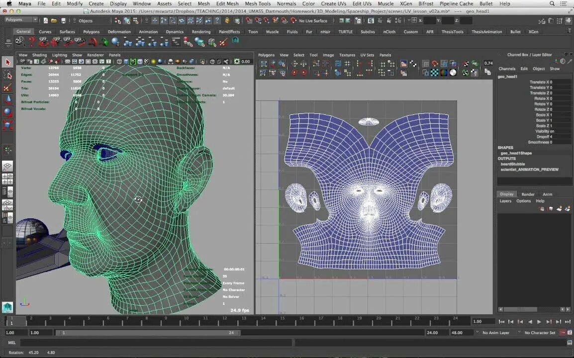Click the red question mark shelf icon
The width and height of the screenshot is (574, 358).
click(x=32, y=42)
